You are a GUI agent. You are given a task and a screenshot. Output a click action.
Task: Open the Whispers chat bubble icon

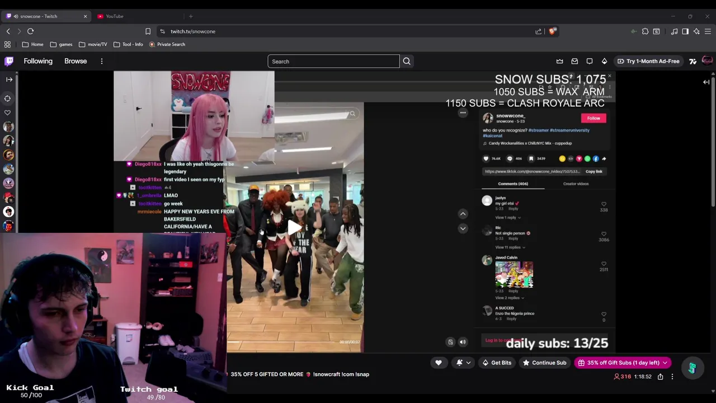(x=590, y=61)
